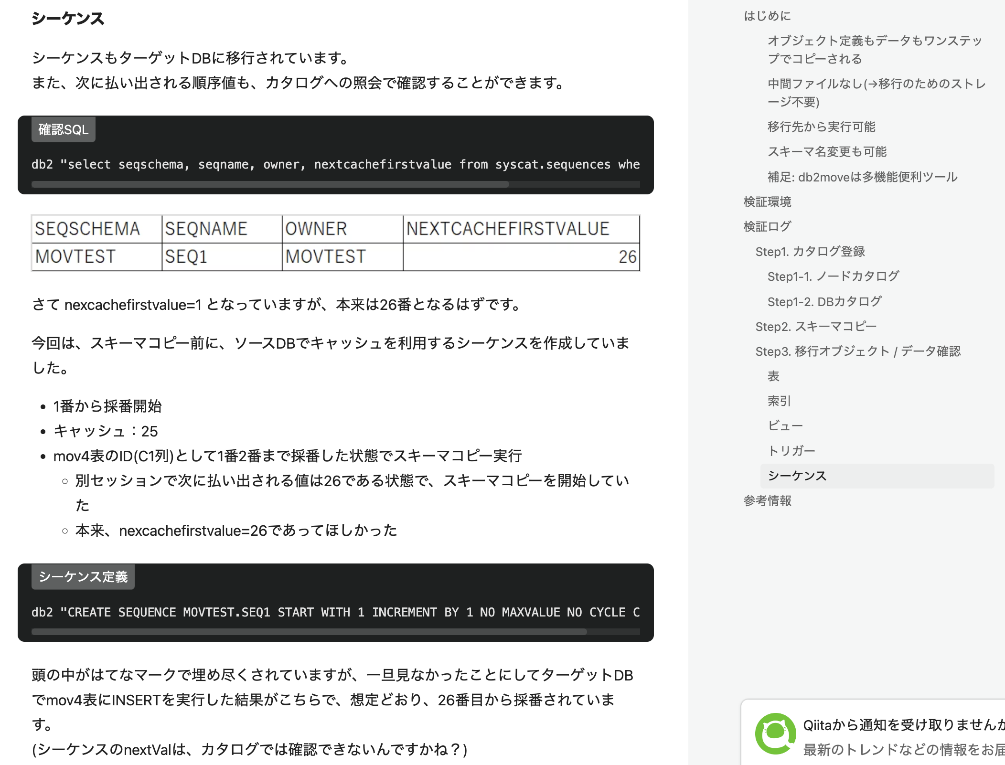Jump to オブジェクト定義もデータもワンステップでコピーされる section

(875, 50)
